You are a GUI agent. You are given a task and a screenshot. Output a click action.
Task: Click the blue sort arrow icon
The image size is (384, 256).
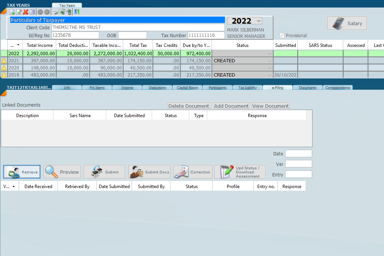76,12
